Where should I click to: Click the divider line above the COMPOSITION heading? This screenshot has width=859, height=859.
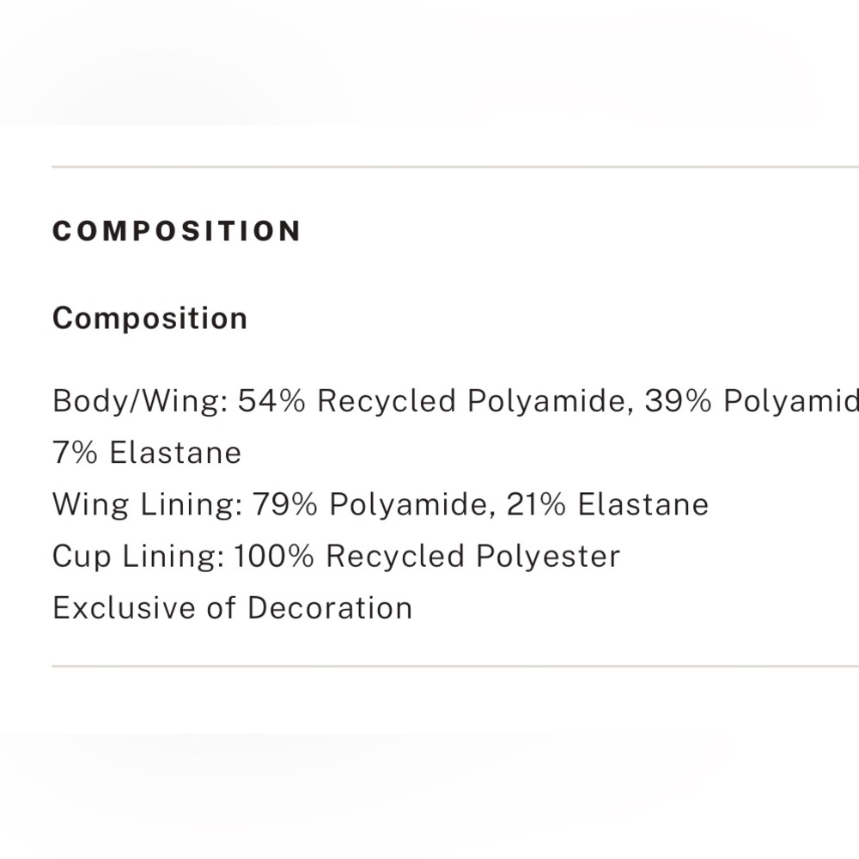(455, 167)
